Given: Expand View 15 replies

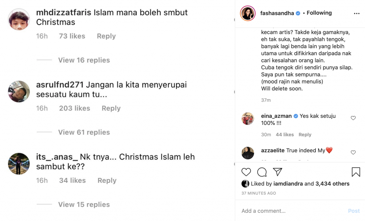Looking at the screenshot, I should click(x=84, y=205).
